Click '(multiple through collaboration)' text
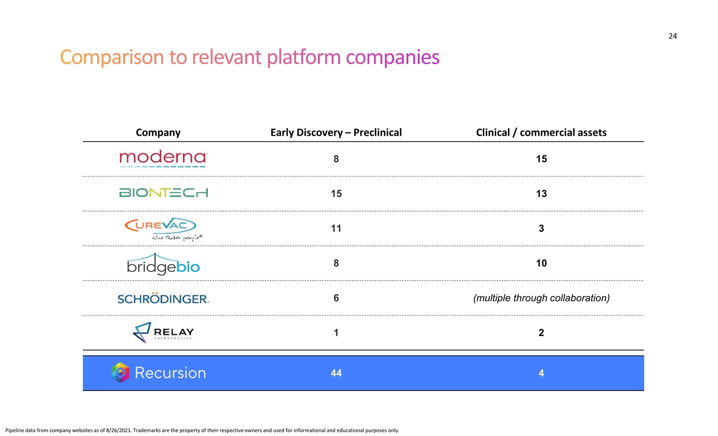Screen dimensions: 718x436 541,298
